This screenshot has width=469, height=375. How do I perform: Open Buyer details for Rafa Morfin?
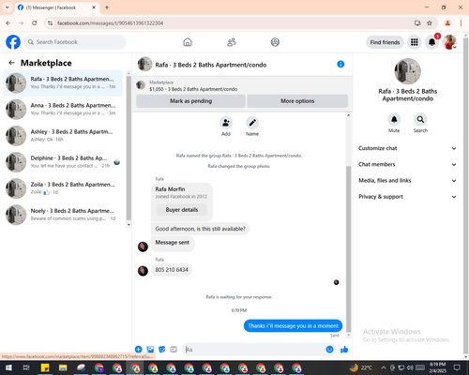click(x=182, y=210)
